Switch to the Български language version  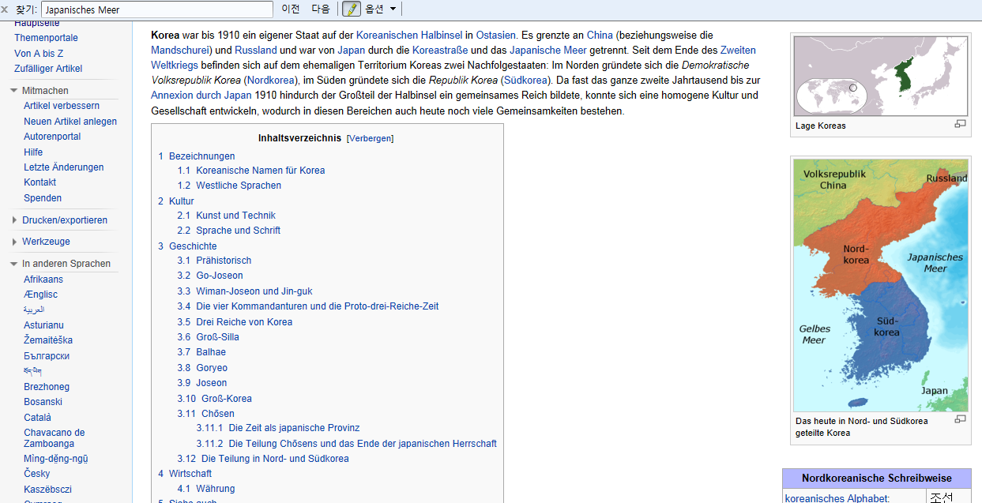(47, 356)
